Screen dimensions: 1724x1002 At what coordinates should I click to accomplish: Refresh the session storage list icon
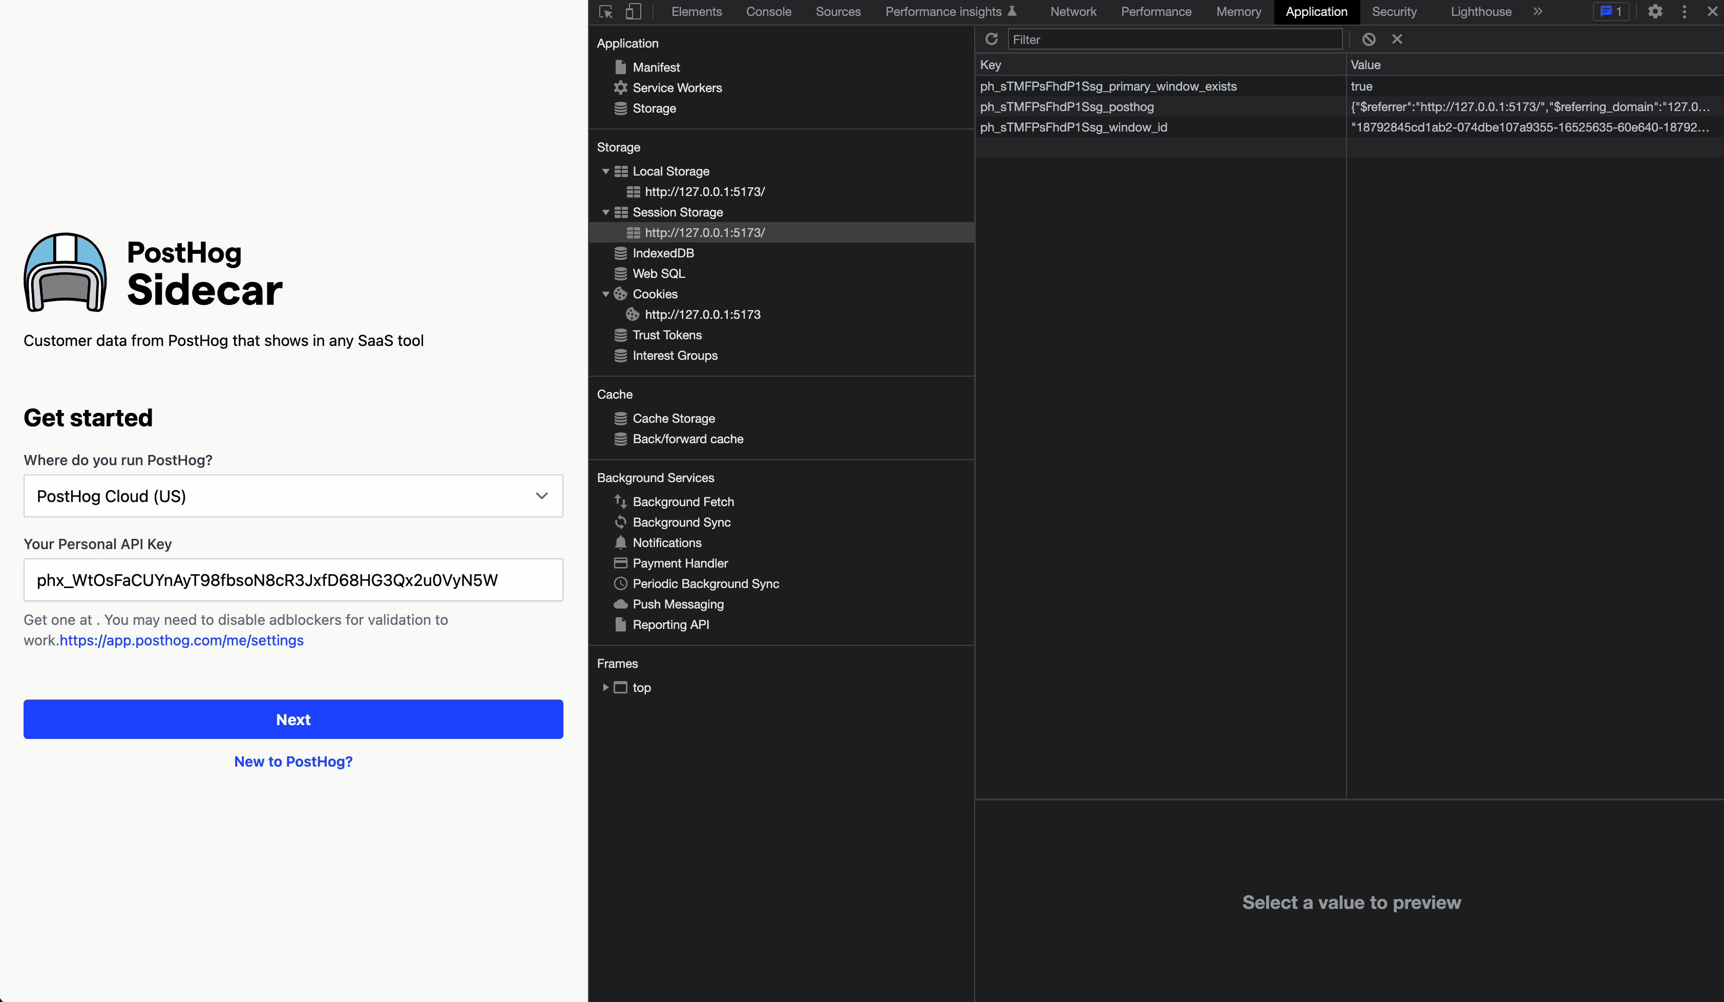coord(991,39)
